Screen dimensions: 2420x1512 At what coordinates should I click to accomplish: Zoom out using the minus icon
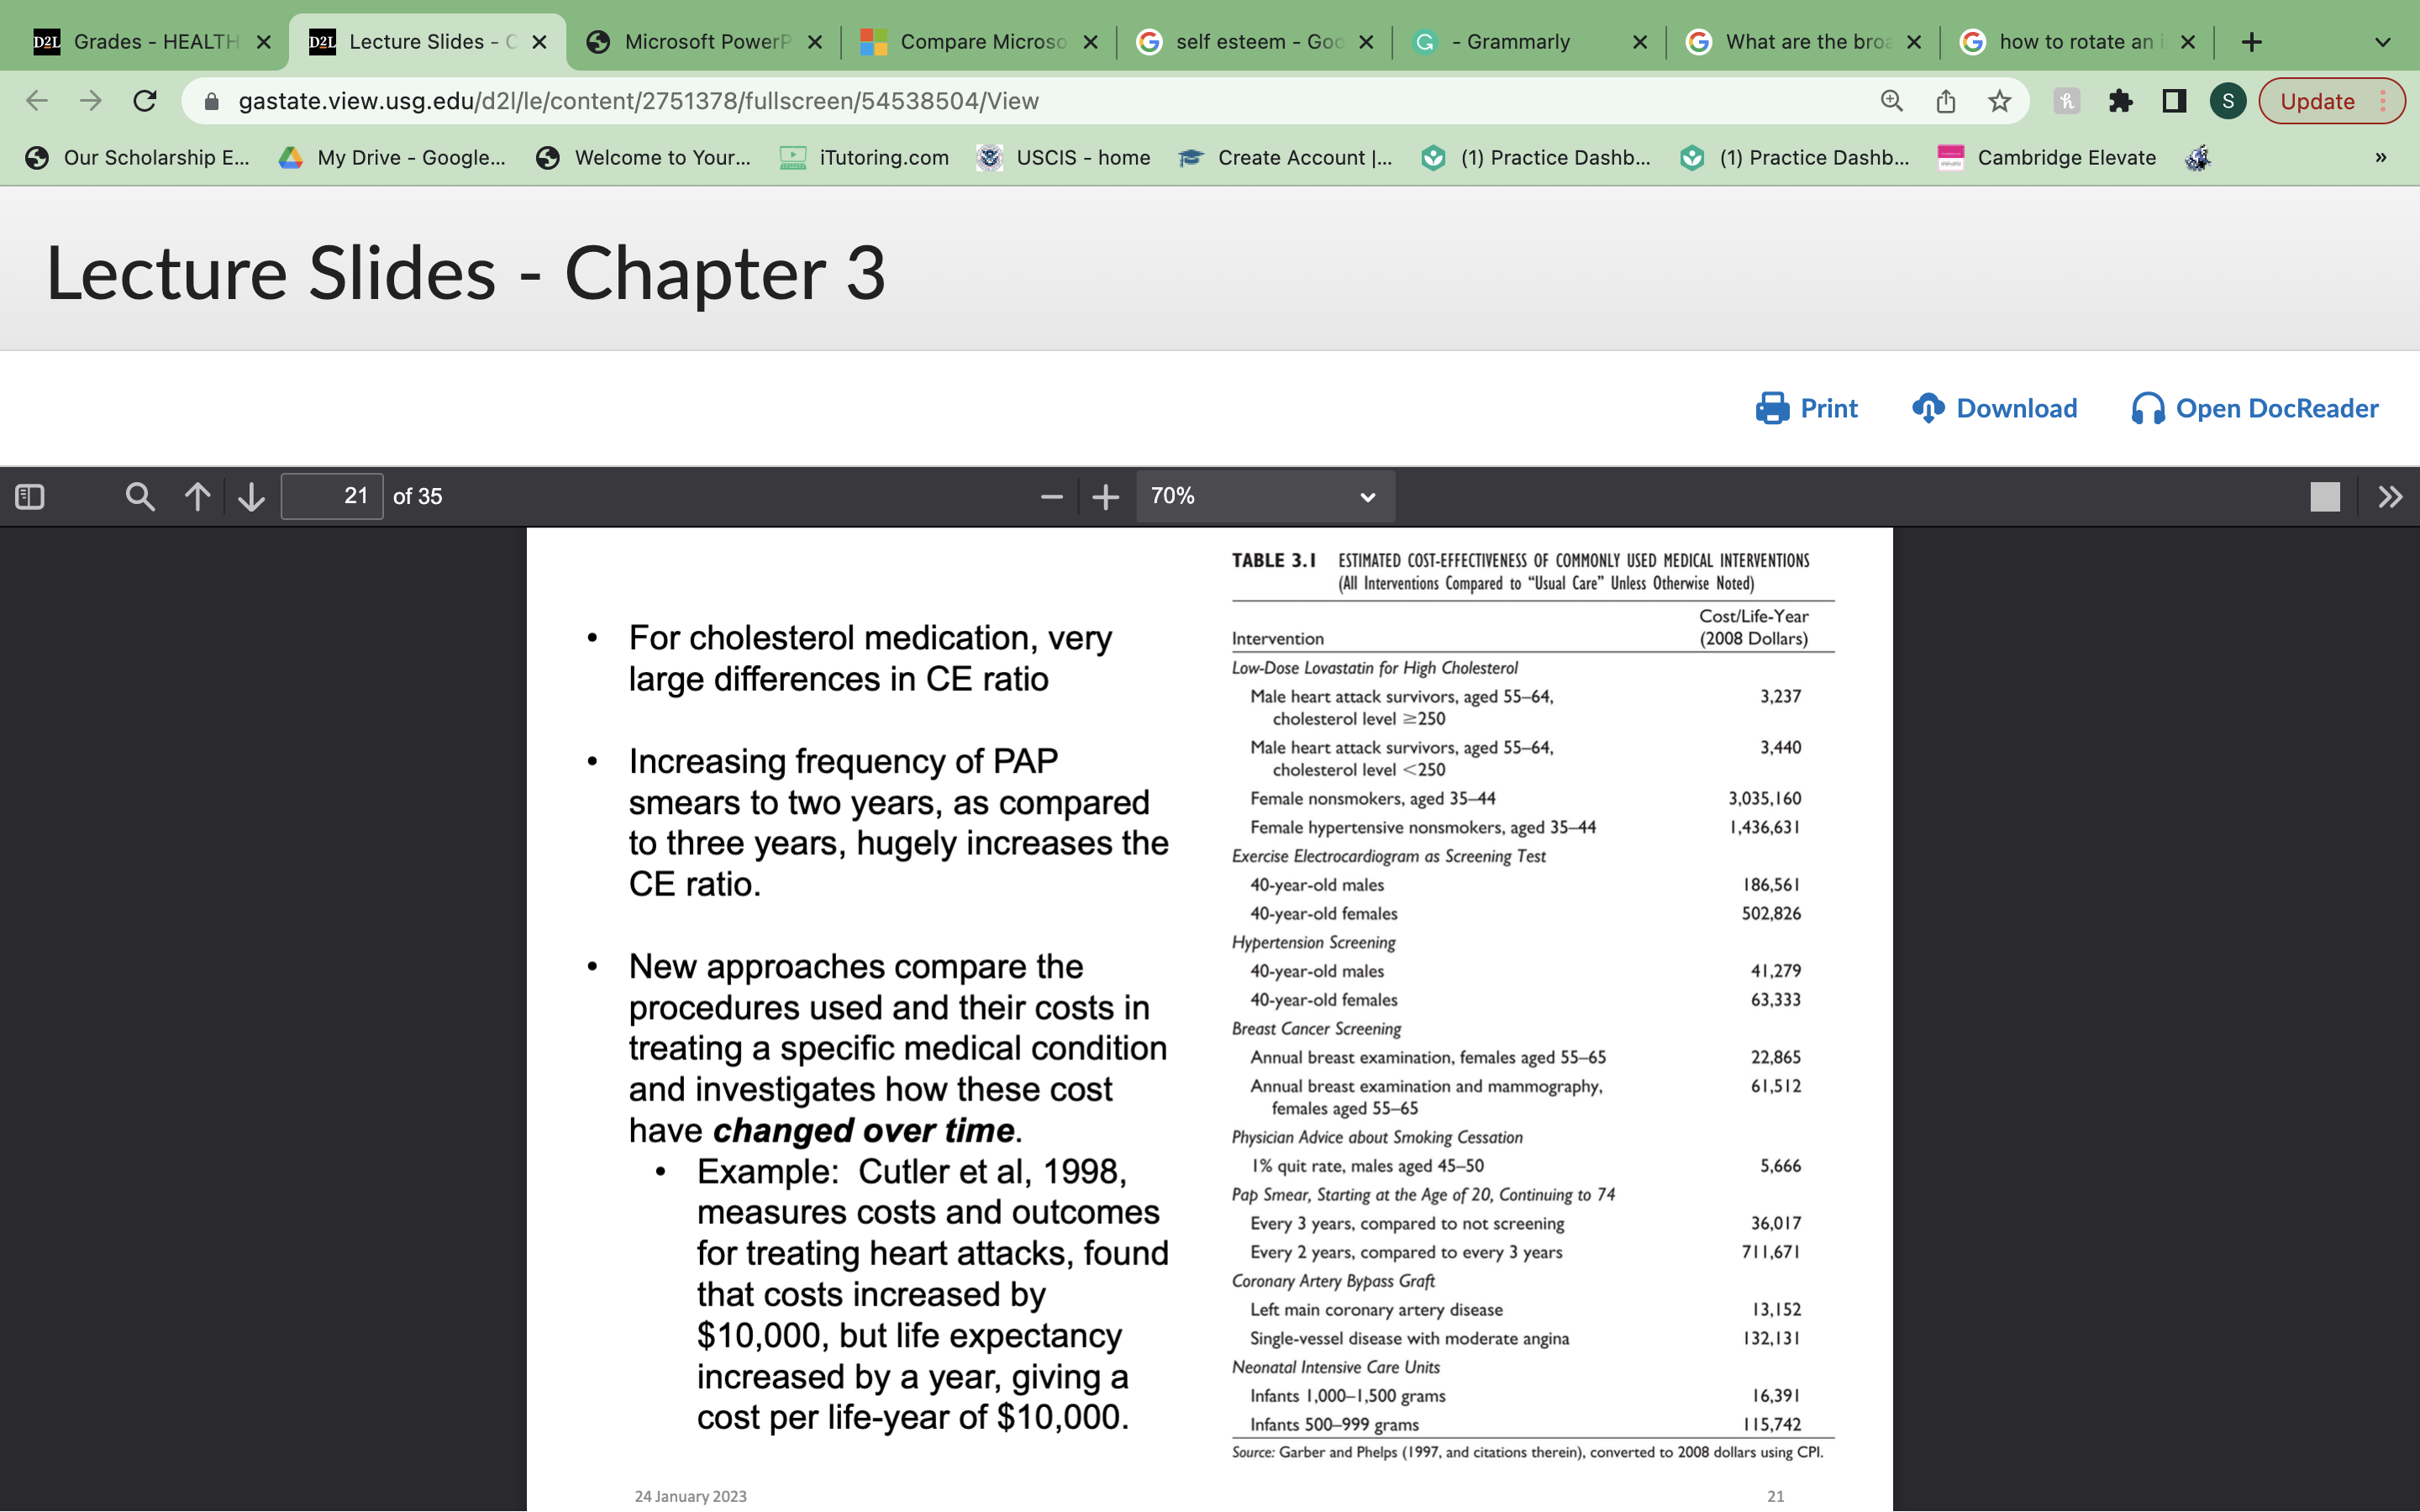coord(1050,496)
